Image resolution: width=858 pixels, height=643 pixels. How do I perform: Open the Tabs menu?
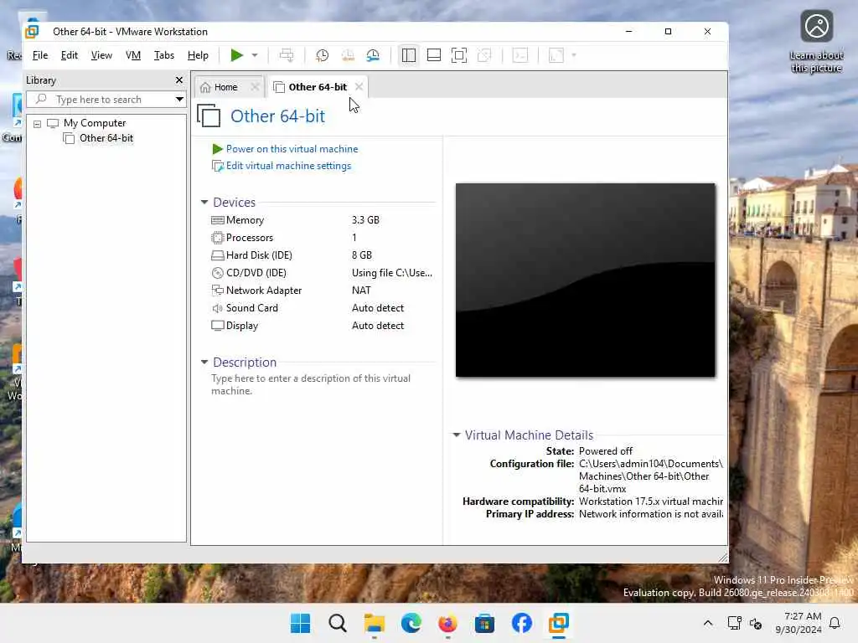click(163, 55)
